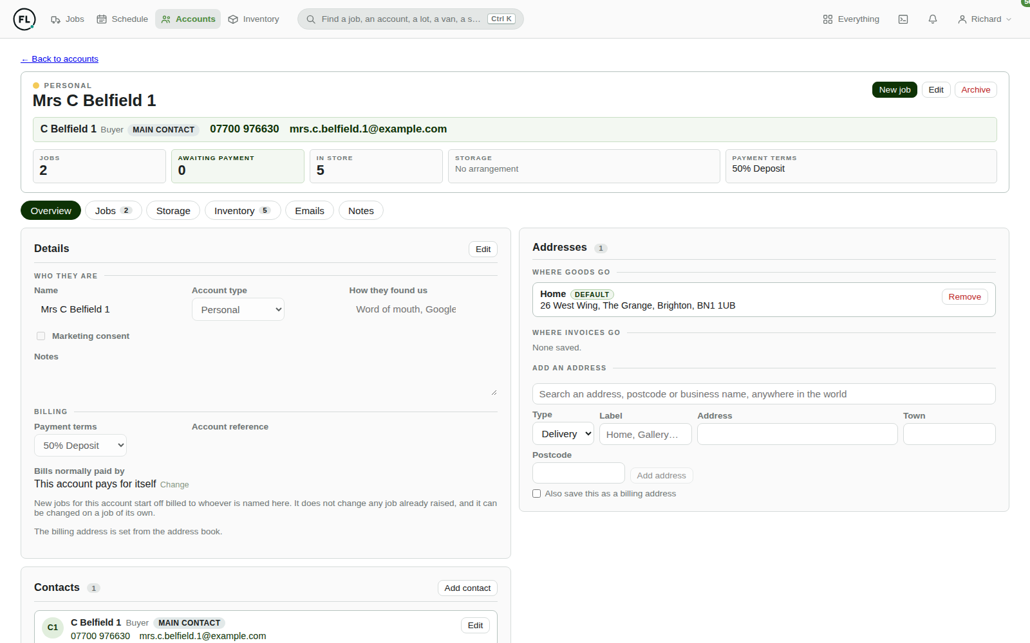Toggle Also save as billing address
The height and width of the screenshot is (643, 1030).
click(536, 494)
